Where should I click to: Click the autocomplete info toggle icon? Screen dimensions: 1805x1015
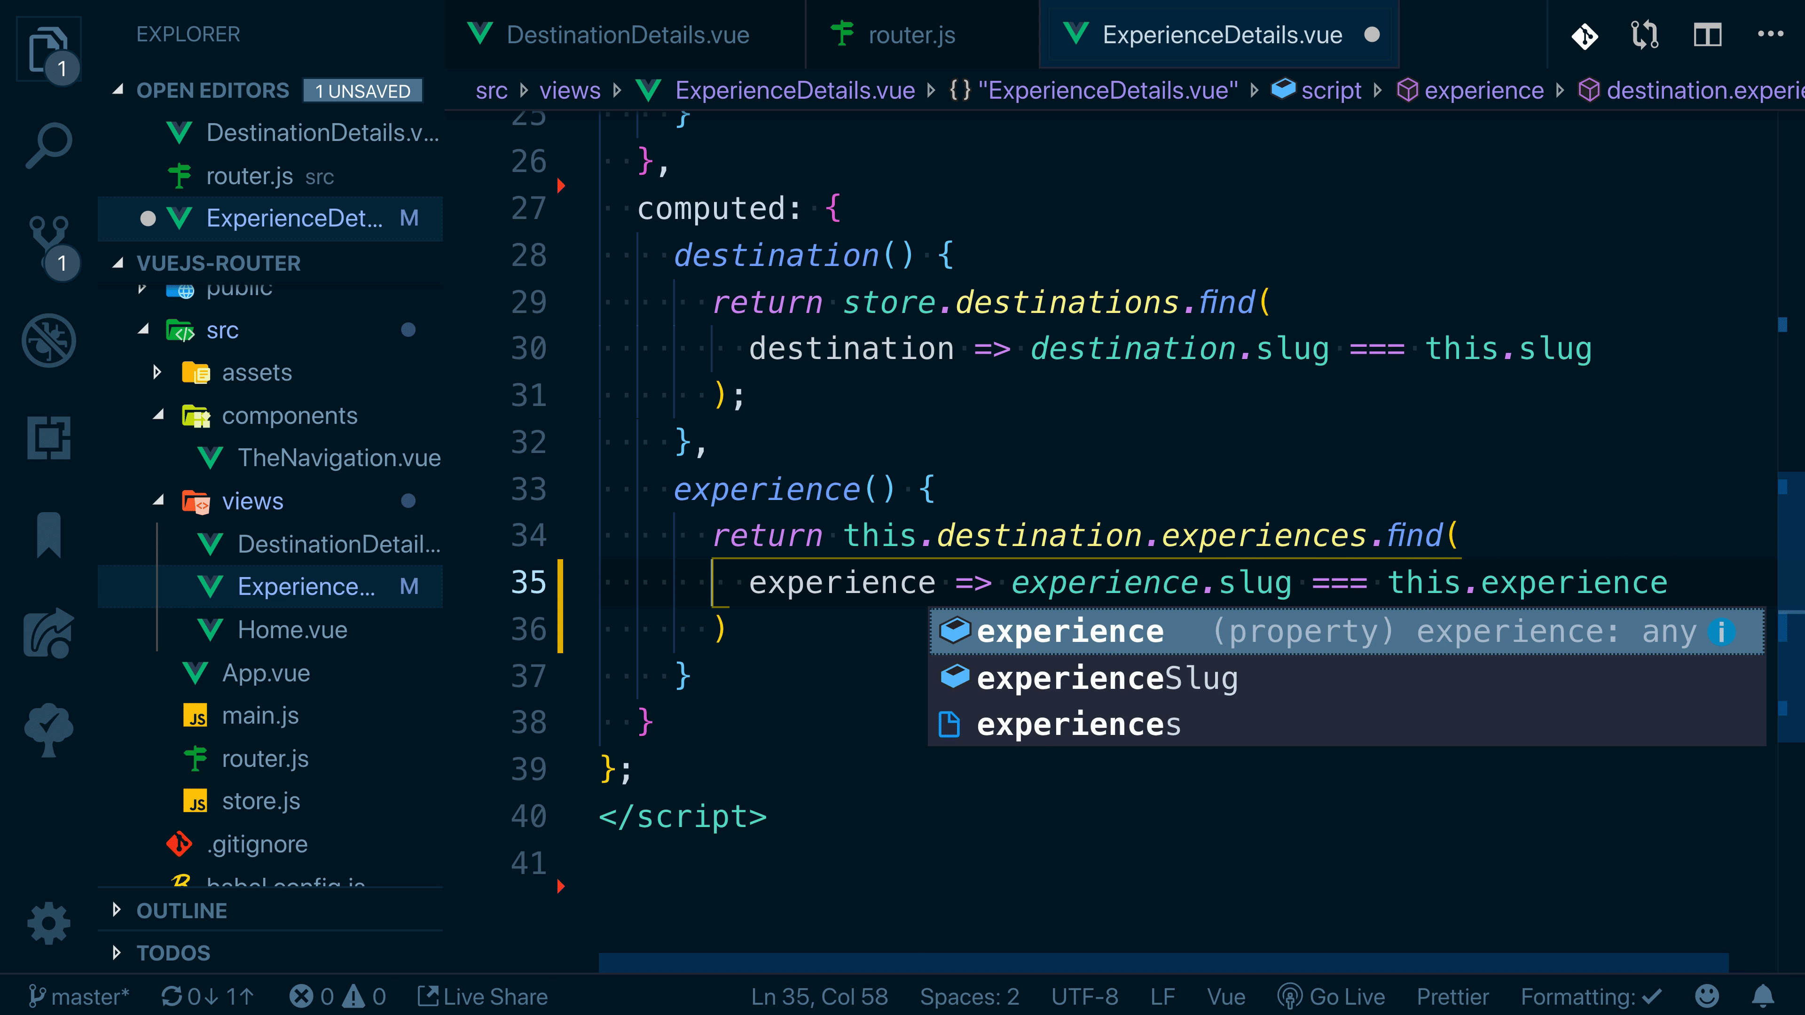click(1721, 632)
